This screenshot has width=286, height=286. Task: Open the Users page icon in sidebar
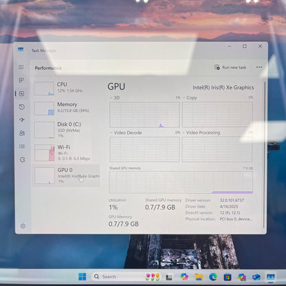click(22, 133)
